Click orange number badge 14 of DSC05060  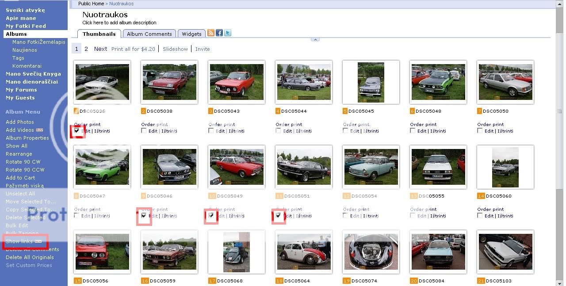481,196
